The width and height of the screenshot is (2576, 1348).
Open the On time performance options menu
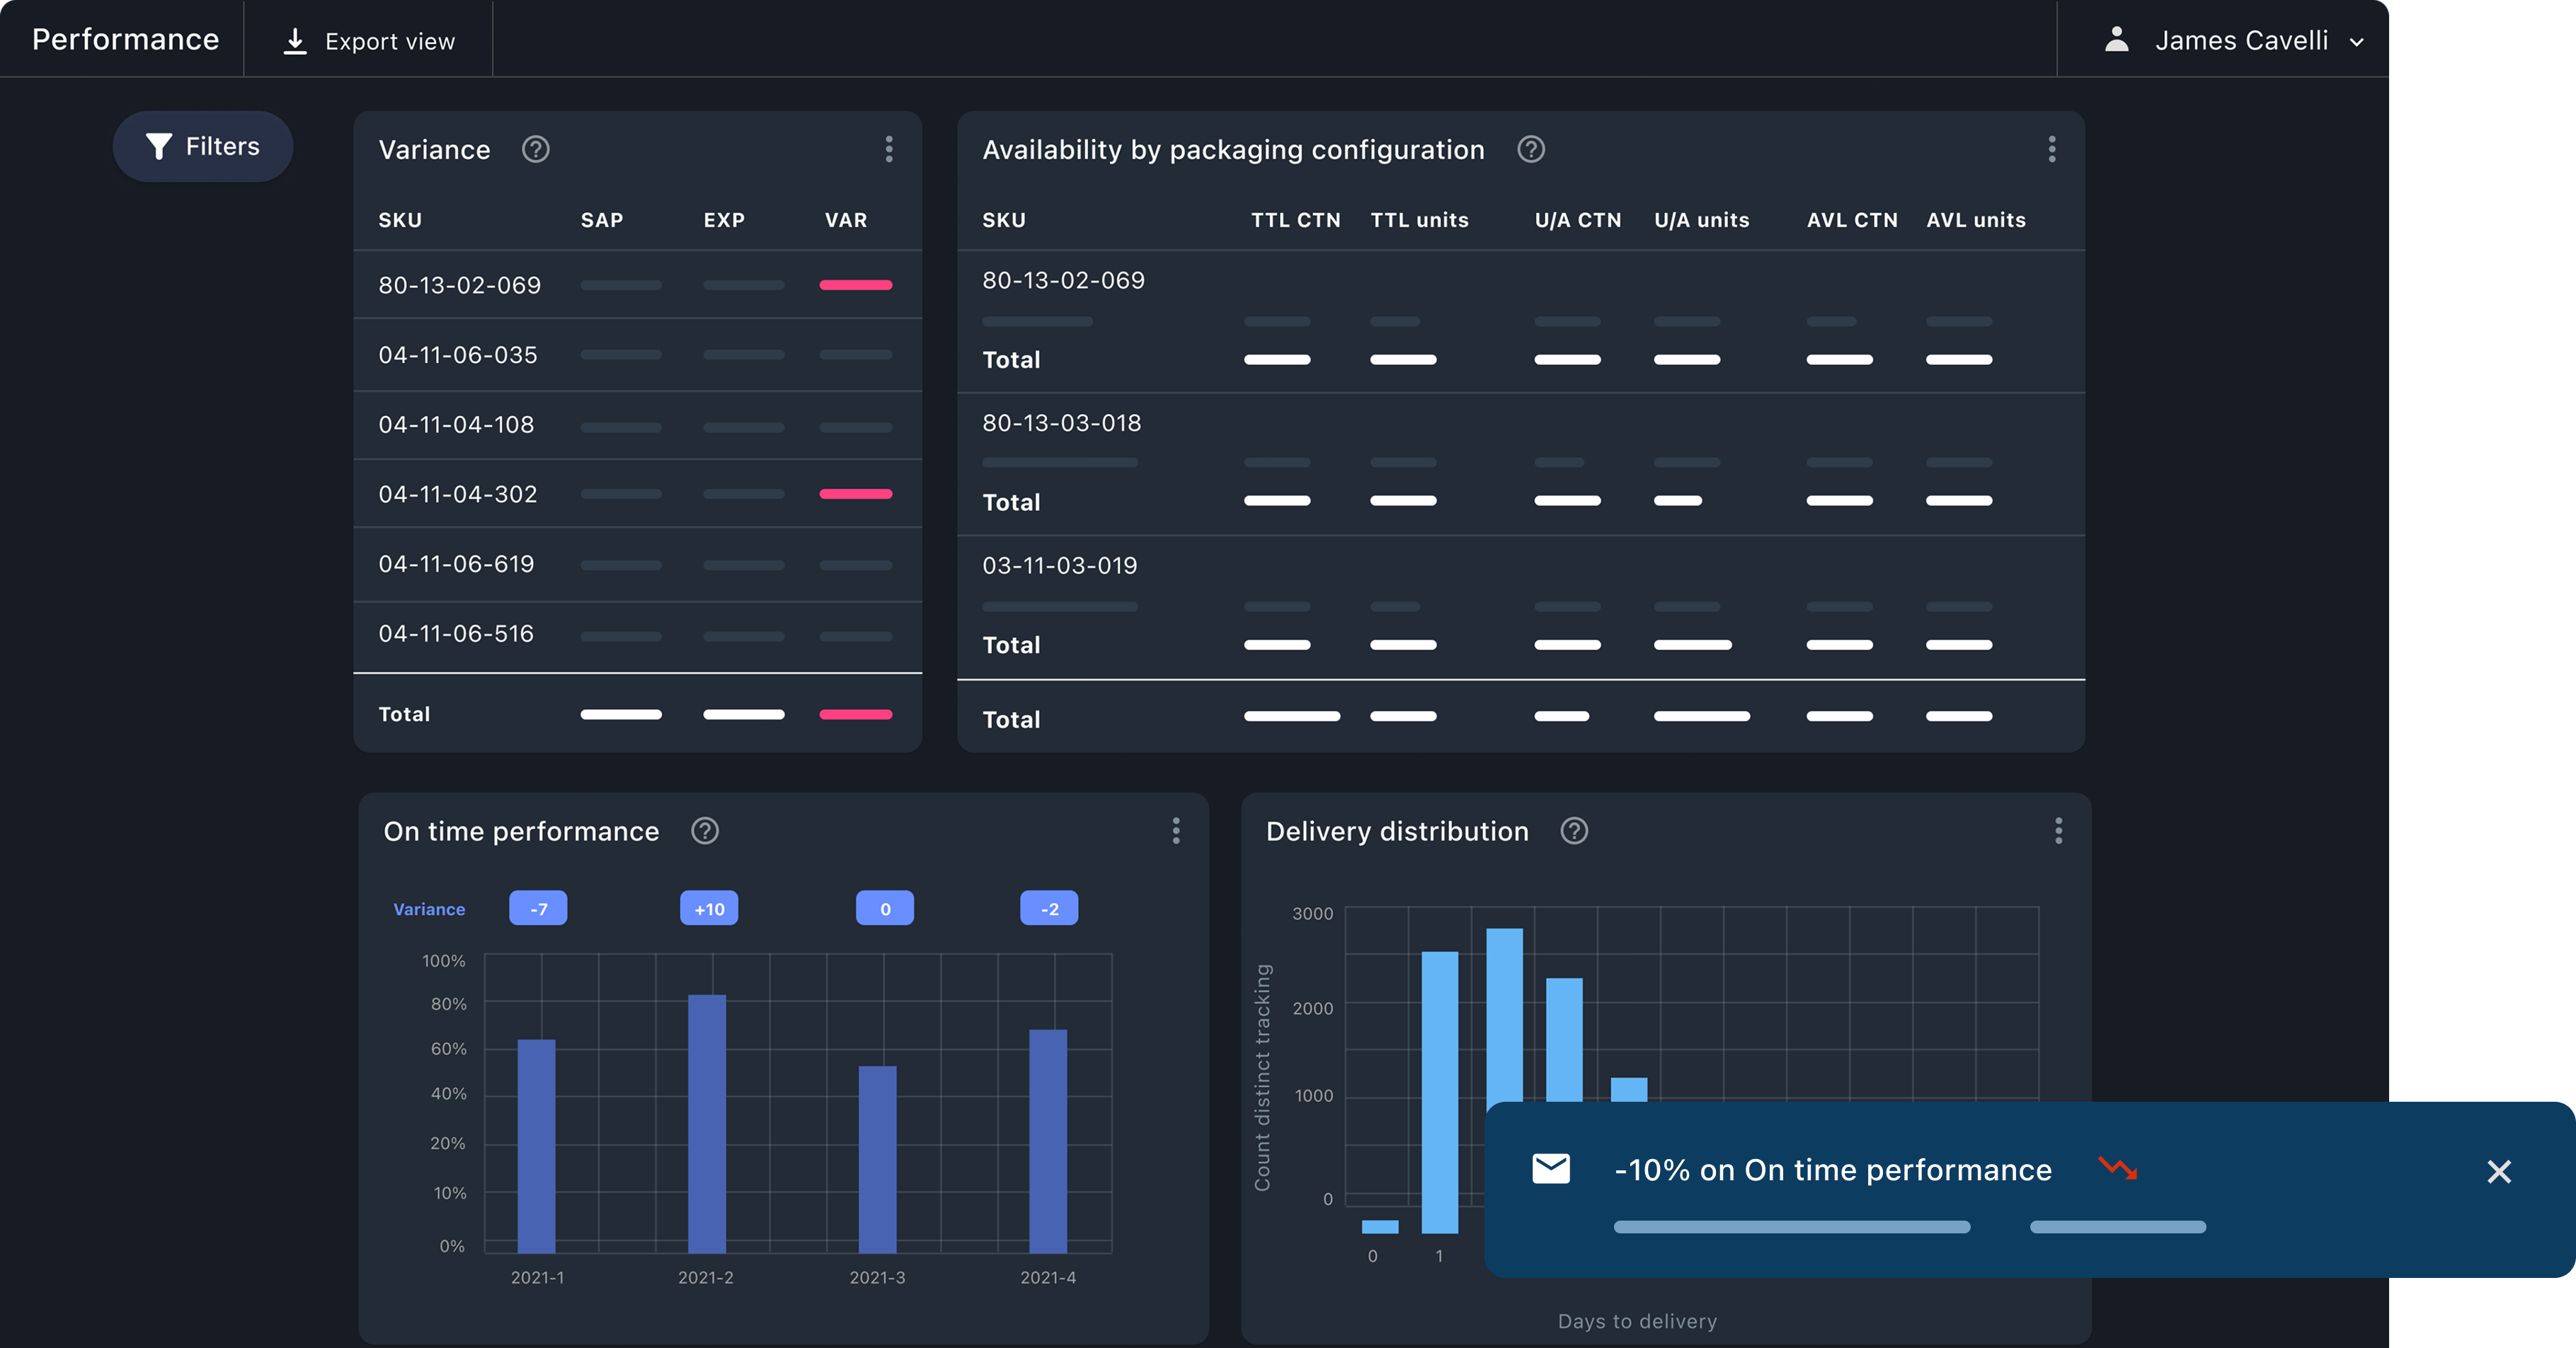pos(1175,831)
